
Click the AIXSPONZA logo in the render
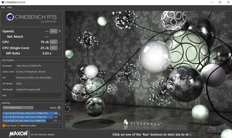click(x=142, y=123)
